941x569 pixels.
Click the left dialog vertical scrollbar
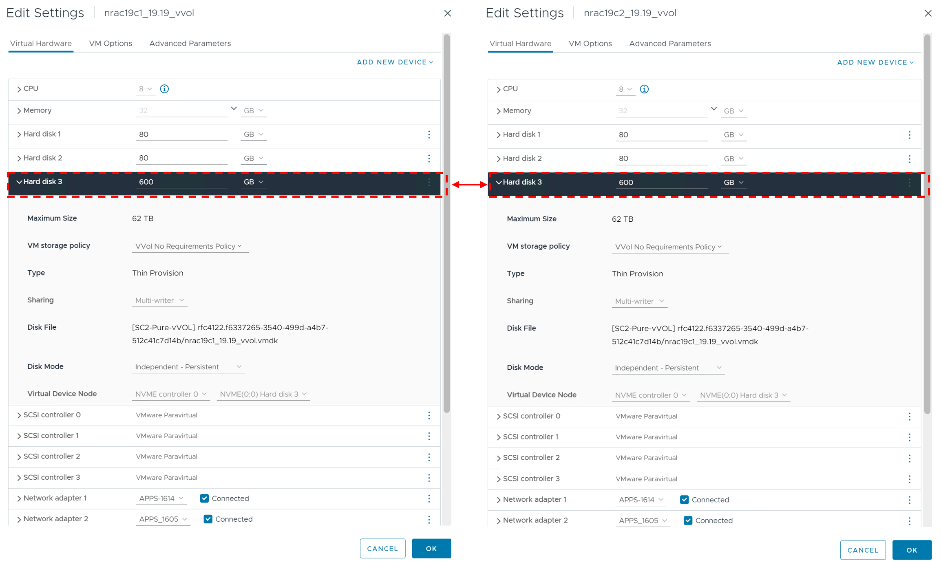(447, 224)
